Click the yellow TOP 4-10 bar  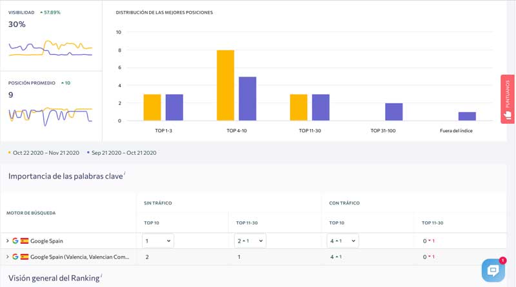tap(225, 85)
